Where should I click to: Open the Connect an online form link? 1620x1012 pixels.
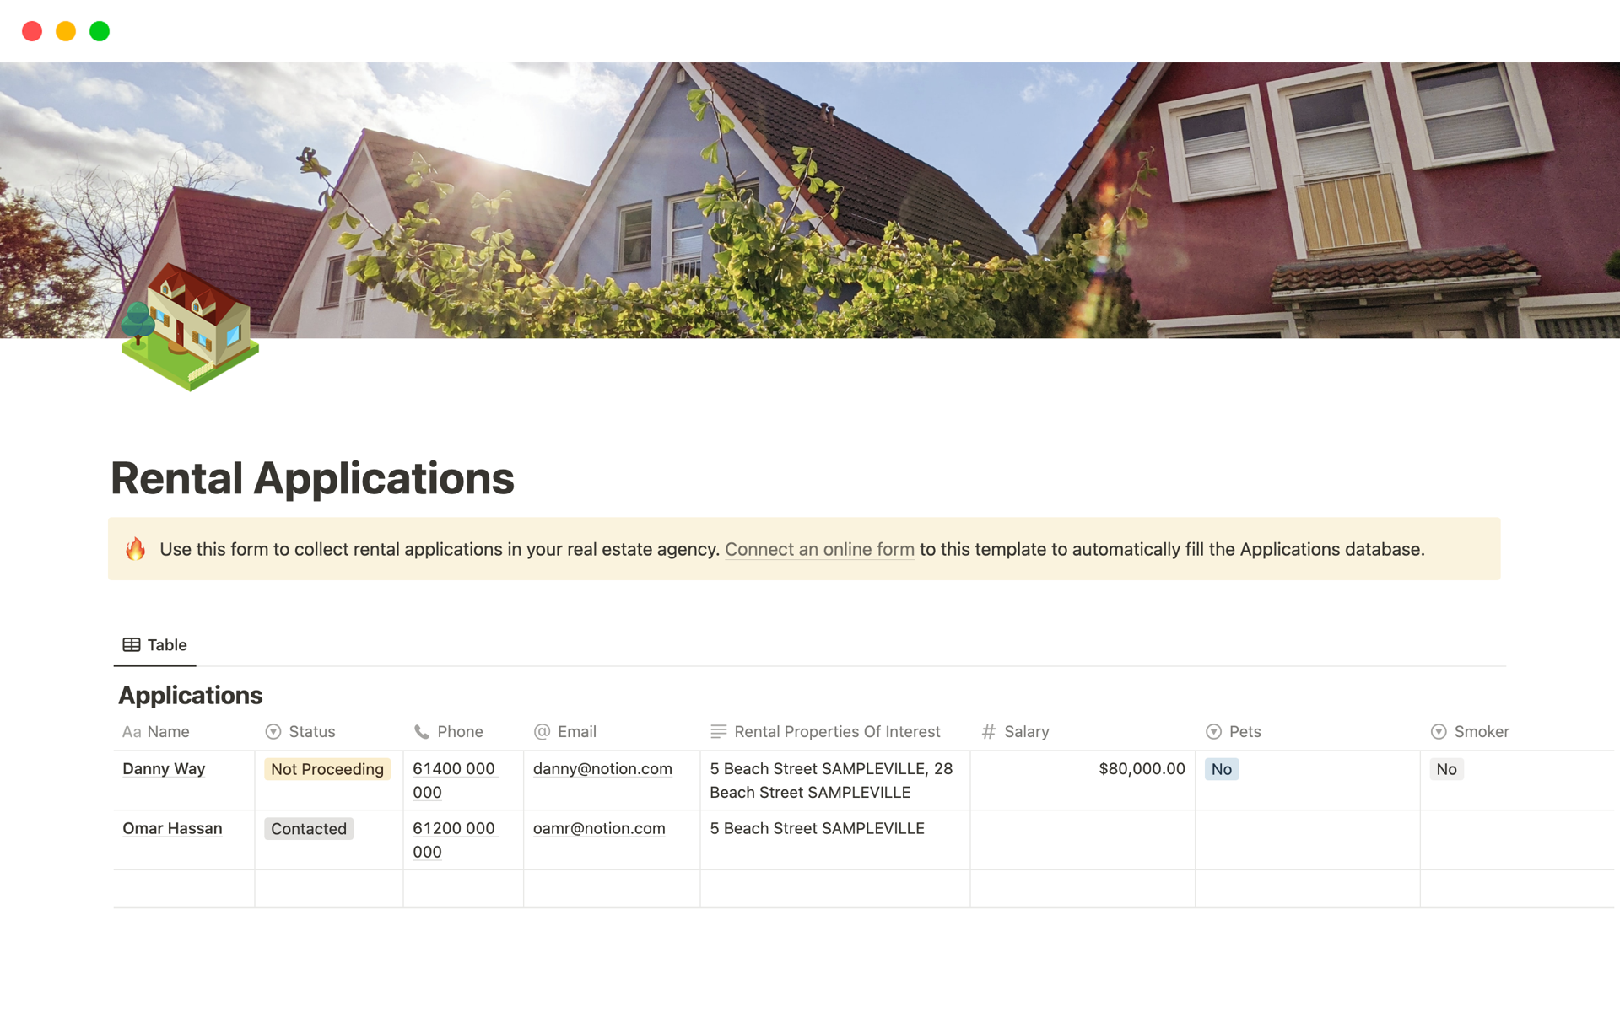pyautogui.click(x=818, y=549)
